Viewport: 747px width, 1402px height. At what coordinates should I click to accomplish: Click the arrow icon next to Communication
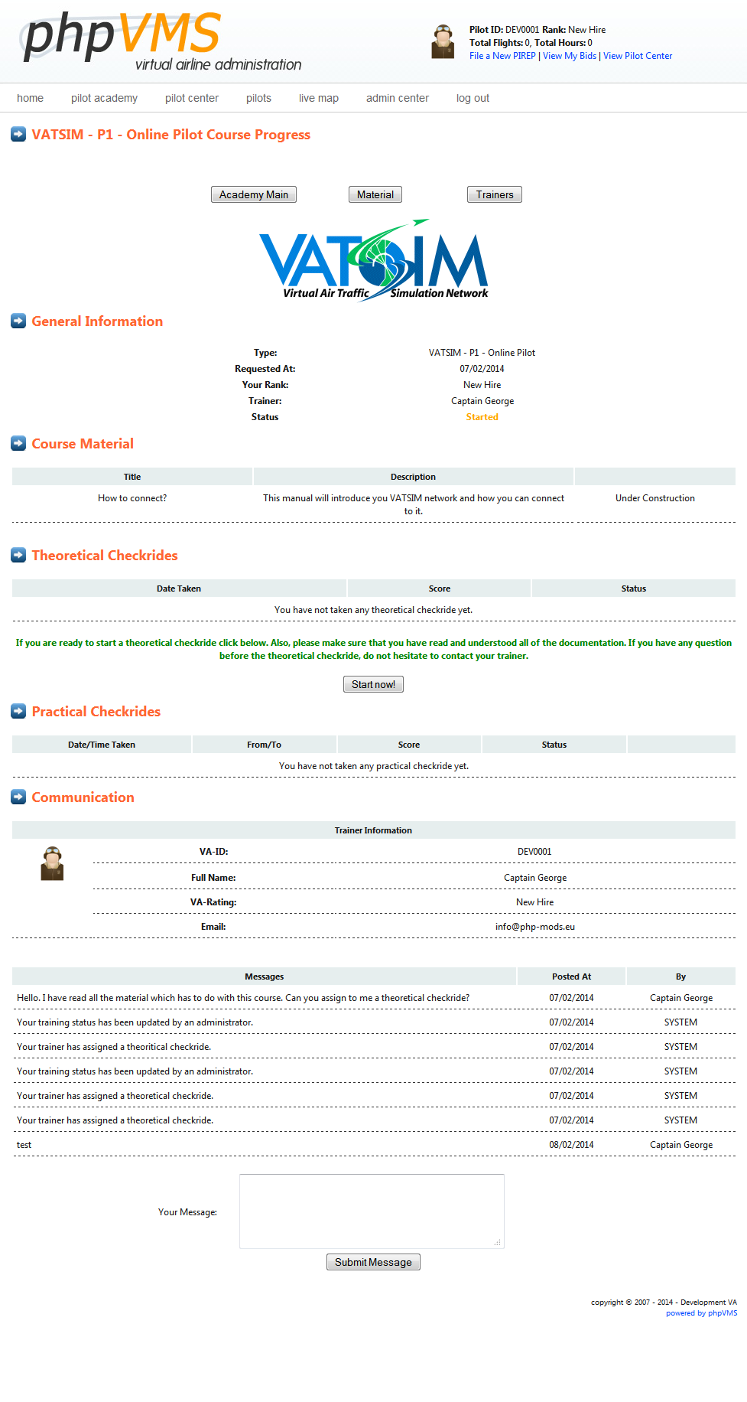pos(18,797)
